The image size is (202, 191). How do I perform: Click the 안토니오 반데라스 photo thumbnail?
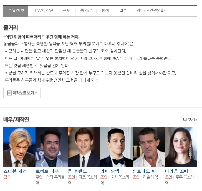[148, 147]
